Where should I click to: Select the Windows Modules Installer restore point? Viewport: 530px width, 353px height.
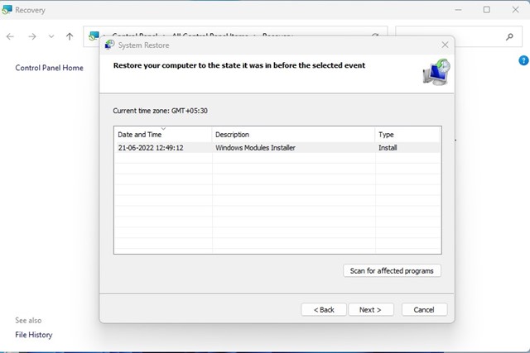255,148
